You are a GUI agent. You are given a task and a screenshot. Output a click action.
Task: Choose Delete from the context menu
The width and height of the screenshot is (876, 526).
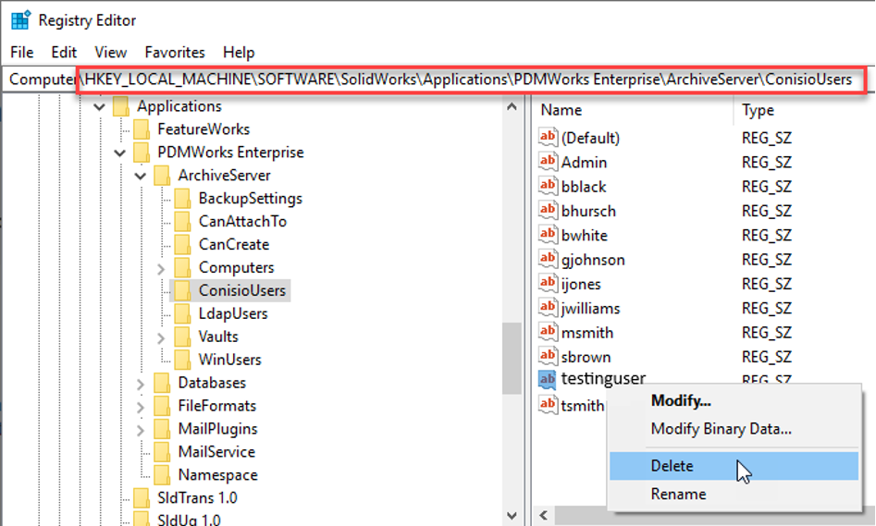[x=672, y=467]
